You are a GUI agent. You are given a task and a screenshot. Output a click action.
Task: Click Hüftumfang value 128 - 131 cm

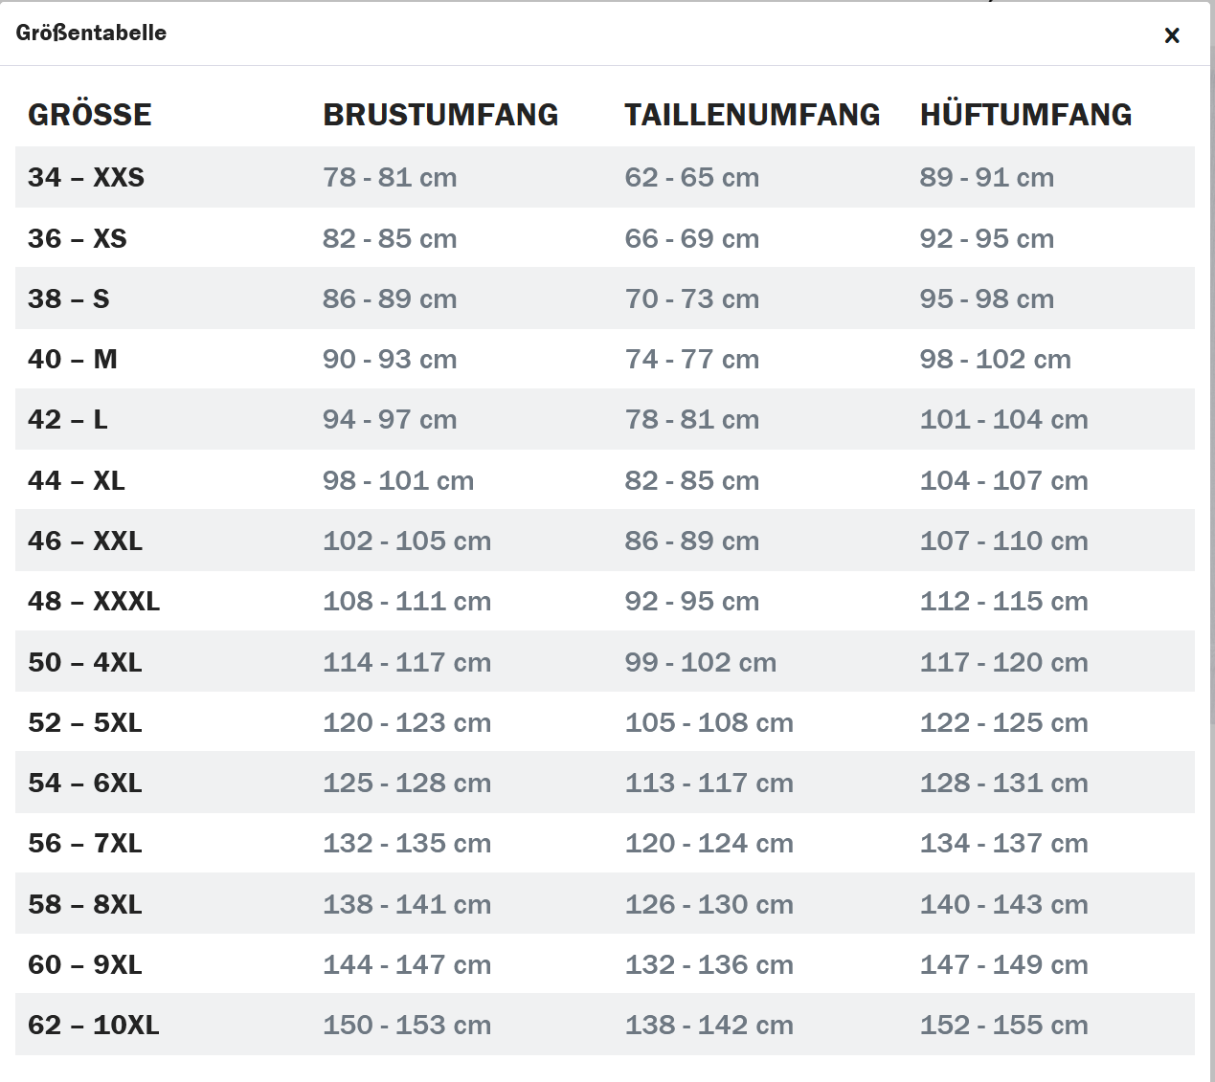point(1004,783)
